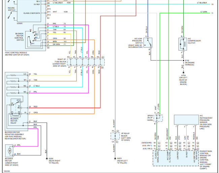Click the diagram number 185338

(x=7, y=171)
